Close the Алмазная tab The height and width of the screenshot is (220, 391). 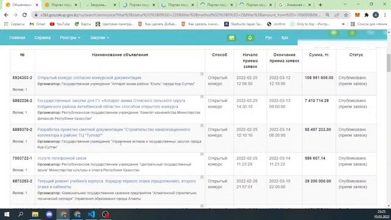coord(310,5)
